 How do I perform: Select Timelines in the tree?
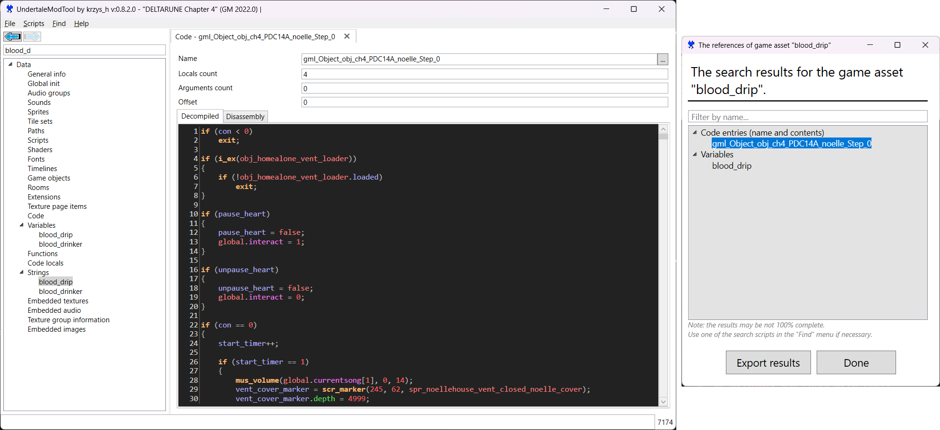click(x=42, y=169)
